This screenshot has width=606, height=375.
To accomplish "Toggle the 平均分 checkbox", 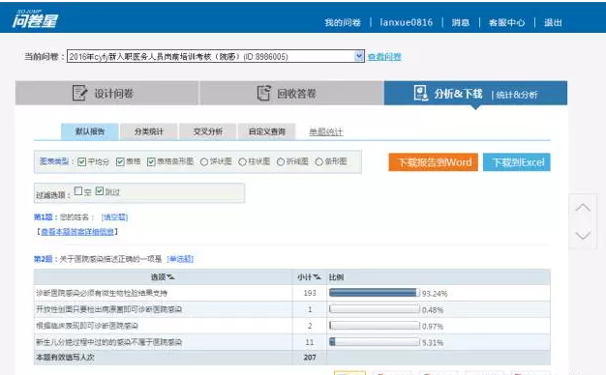I will 81,161.
